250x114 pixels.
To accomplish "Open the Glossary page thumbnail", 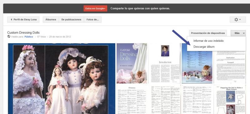I will coord(132,99).
